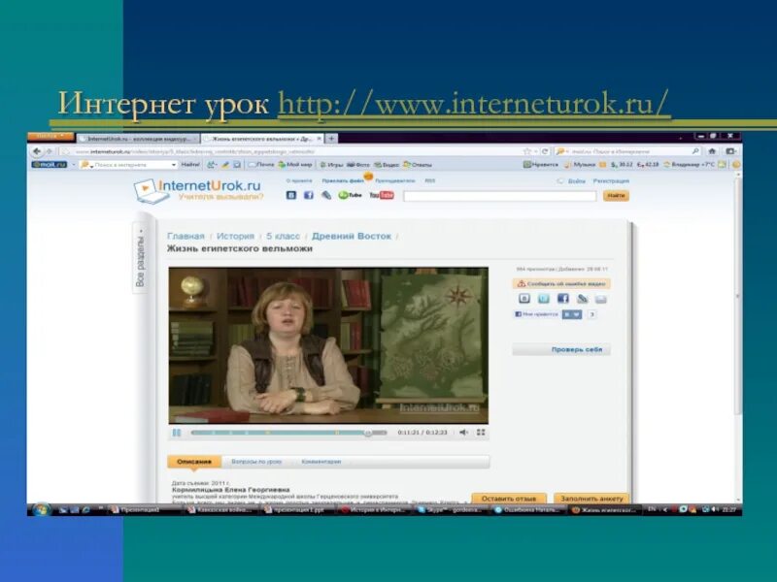This screenshot has height=582, width=777.
Task: Click the Найти search button
Action: tap(616, 196)
